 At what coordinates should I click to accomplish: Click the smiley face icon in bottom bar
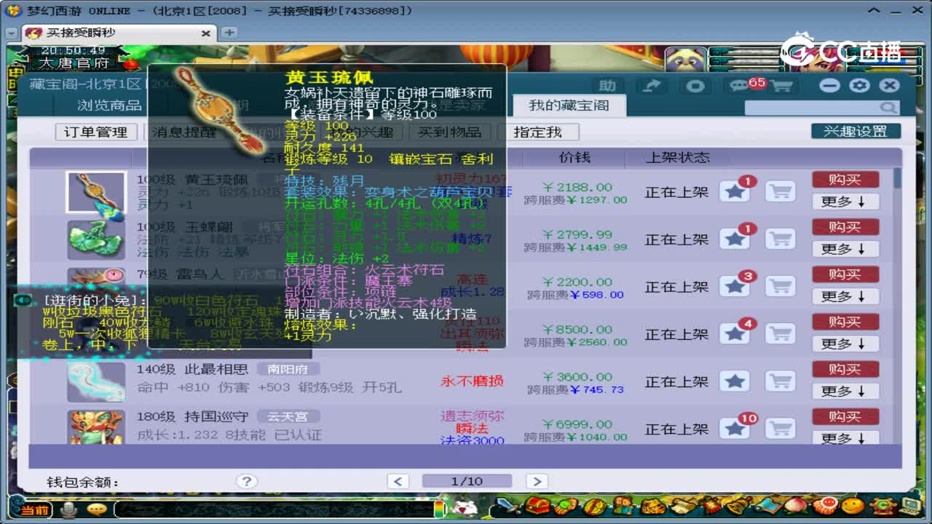(x=853, y=506)
